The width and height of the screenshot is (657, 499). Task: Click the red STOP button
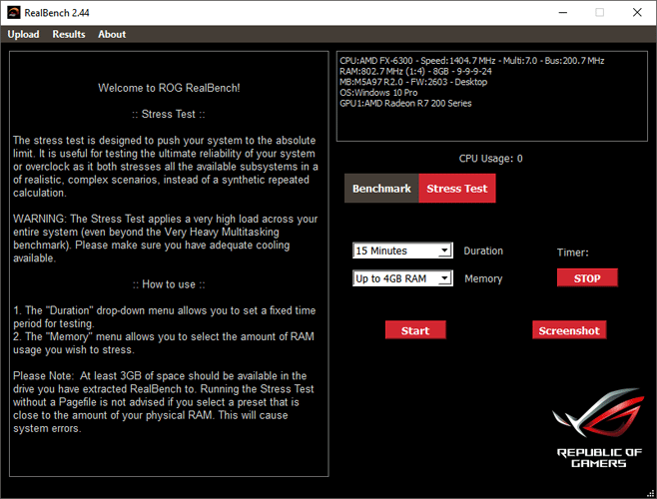click(587, 278)
